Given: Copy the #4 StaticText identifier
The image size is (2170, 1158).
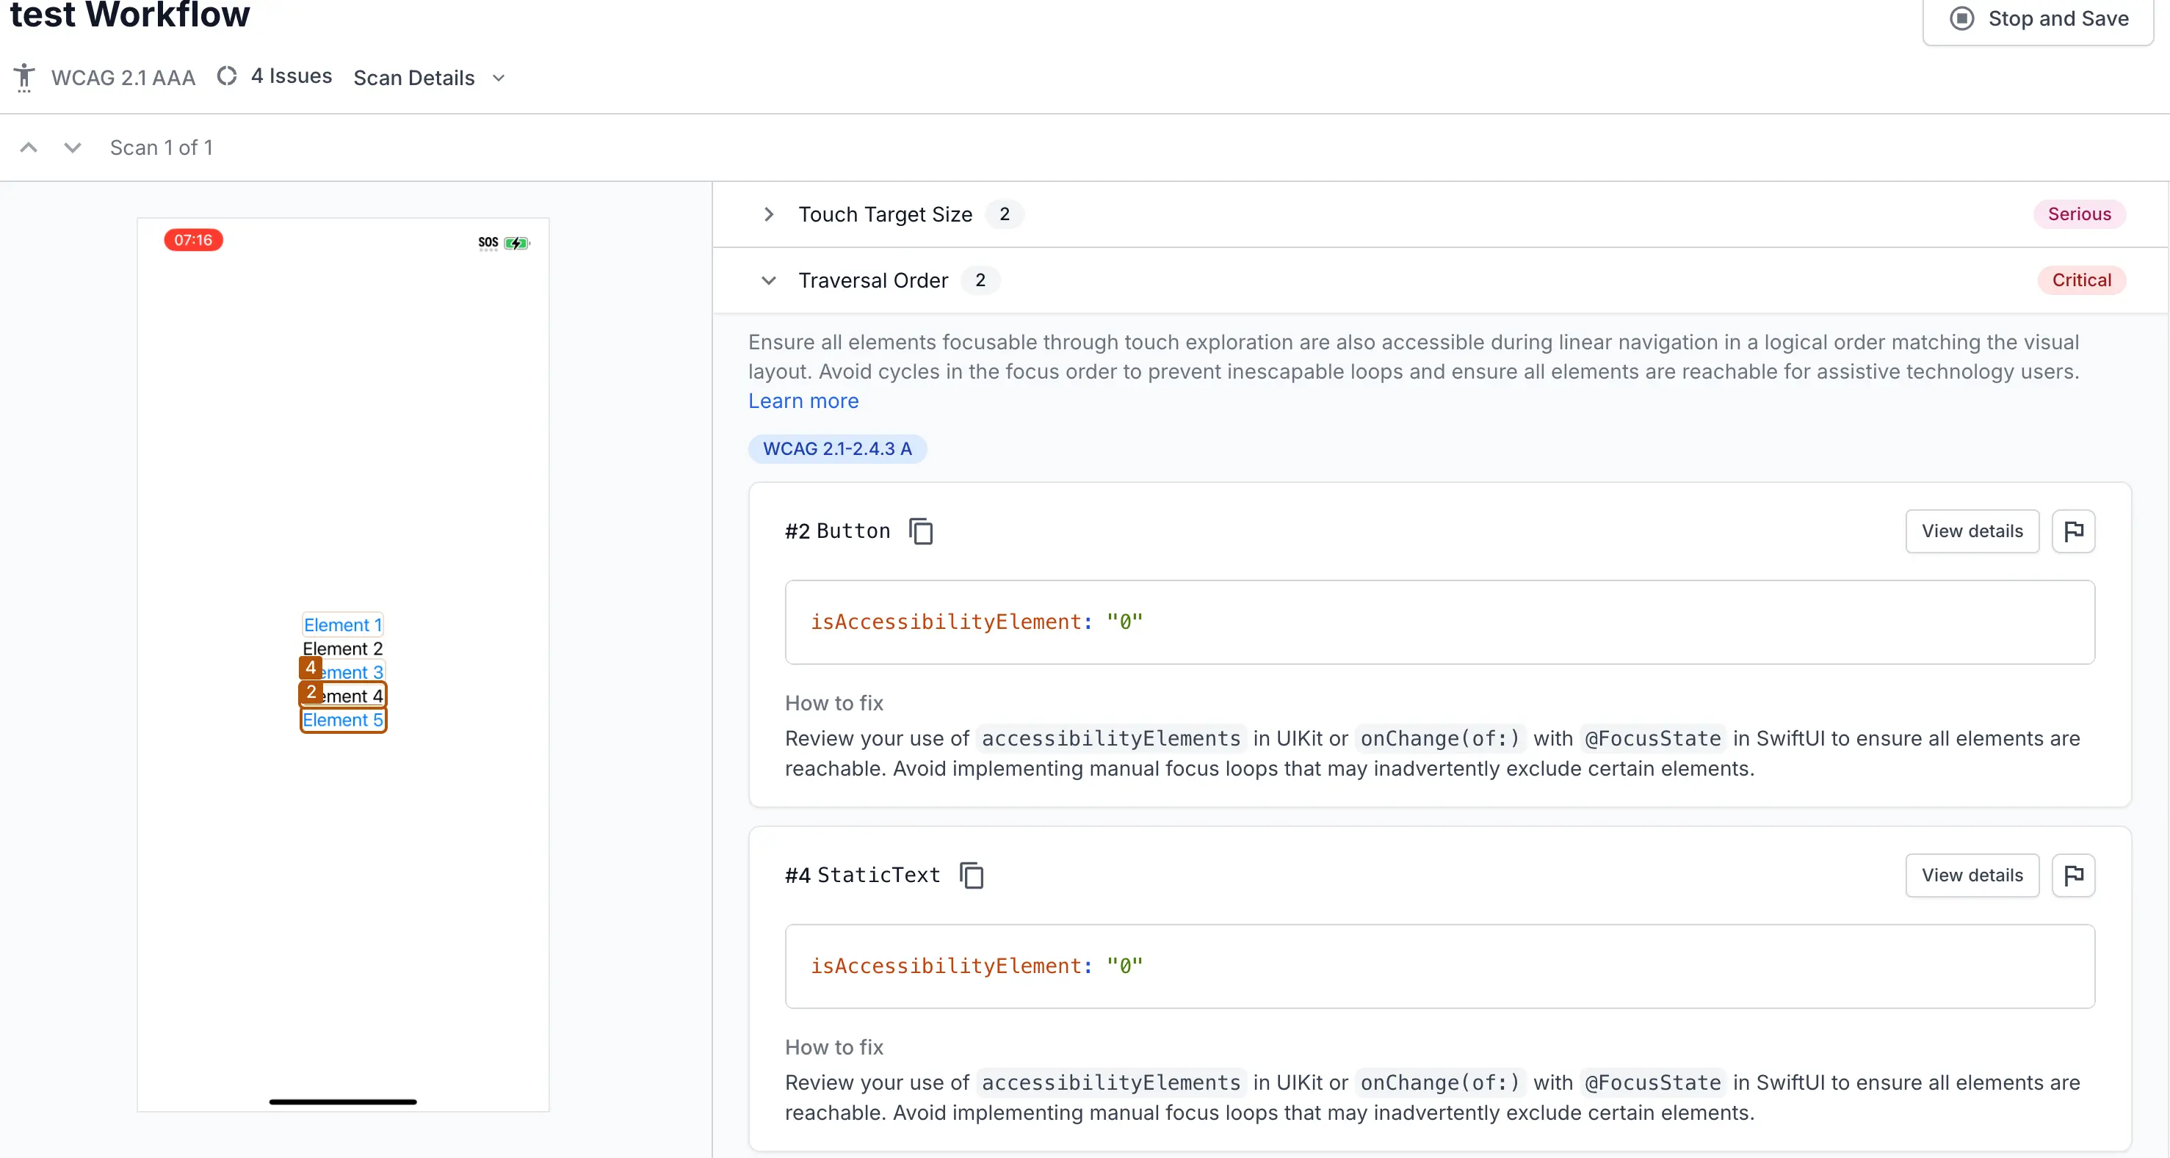Looking at the screenshot, I should (972, 875).
